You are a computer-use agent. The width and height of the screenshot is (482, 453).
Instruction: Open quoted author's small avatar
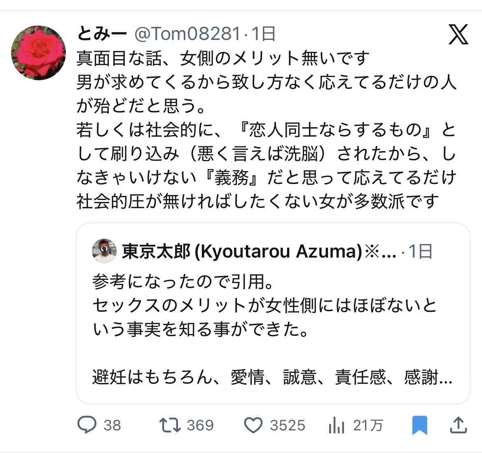104,251
